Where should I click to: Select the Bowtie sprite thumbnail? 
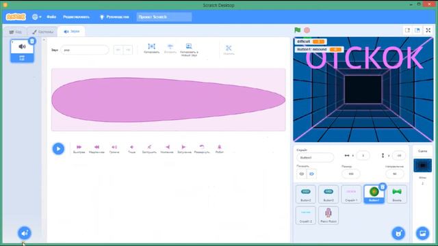pyautogui.click(x=397, y=194)
